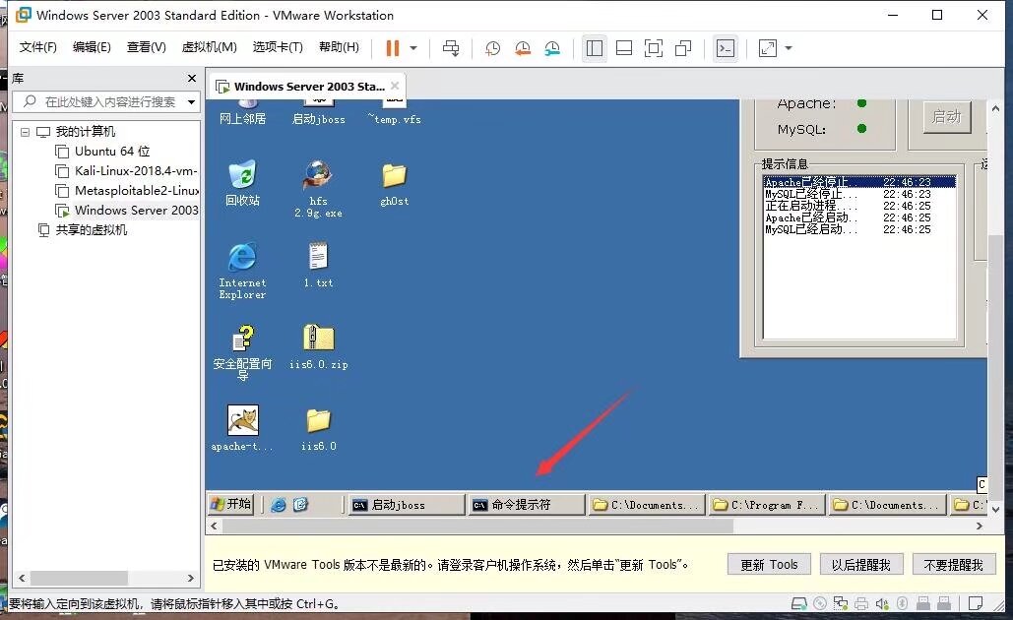Click the second quick launch icon beside IE
The width and height of the screenshot is (1013, 620).
pos(300,505)
